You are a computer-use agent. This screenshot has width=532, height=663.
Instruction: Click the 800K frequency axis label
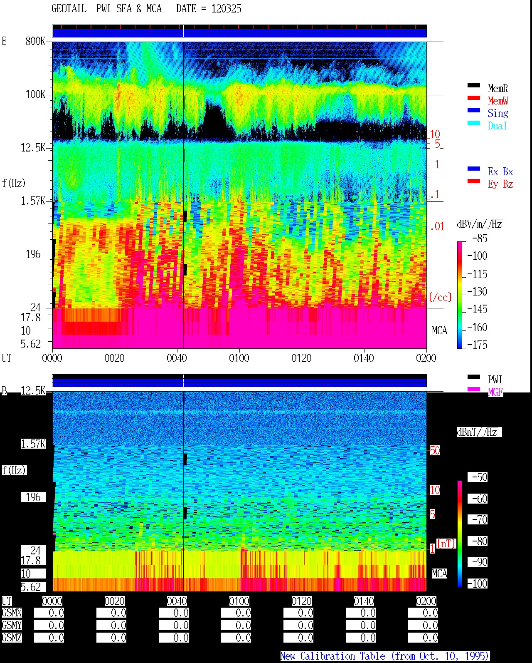(35, 41)
